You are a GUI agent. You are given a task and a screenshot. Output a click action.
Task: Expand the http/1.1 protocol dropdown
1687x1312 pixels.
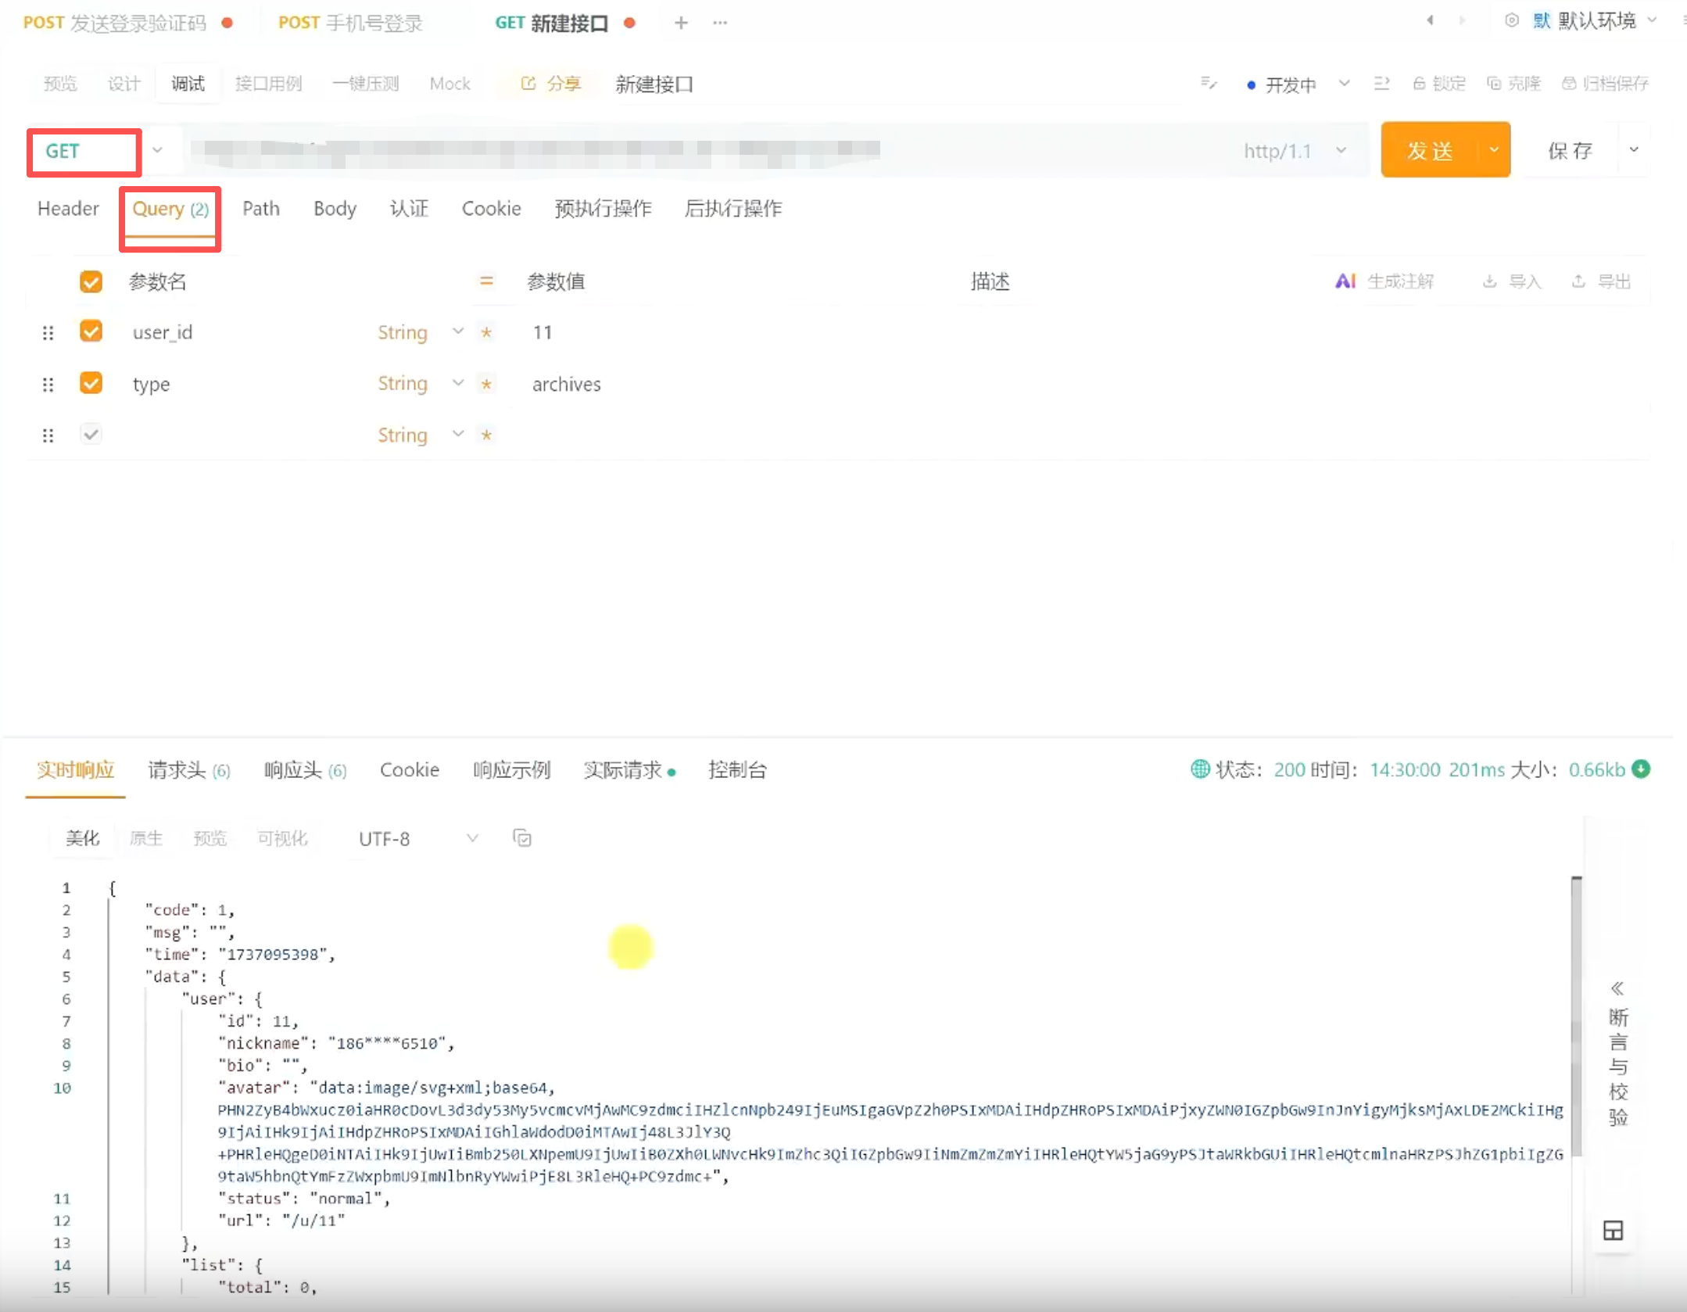[1341, 150]
